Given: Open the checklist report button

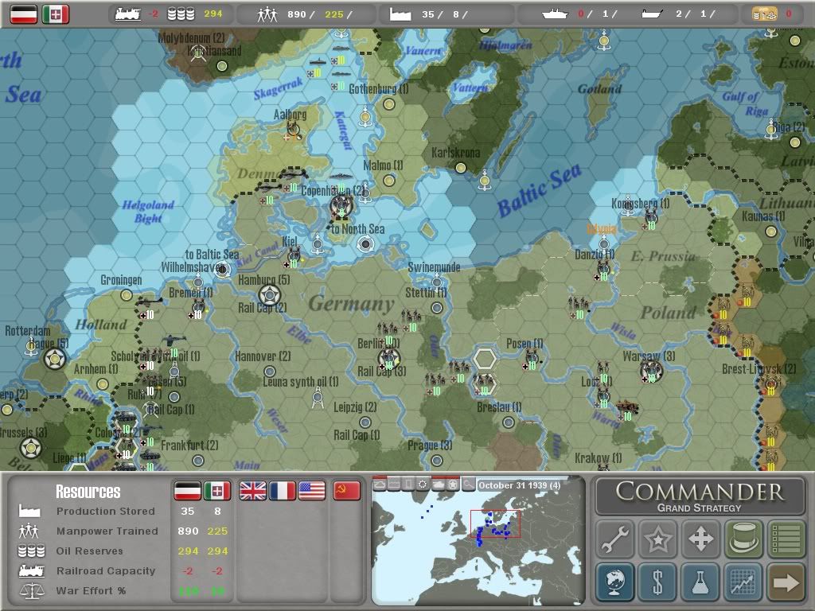Looking at the screenshot, I should [786, 539].
